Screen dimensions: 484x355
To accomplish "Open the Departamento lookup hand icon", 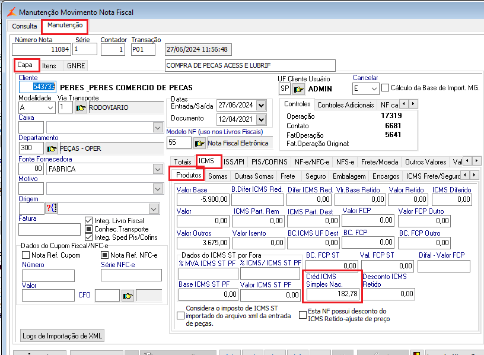I will 52,148.
